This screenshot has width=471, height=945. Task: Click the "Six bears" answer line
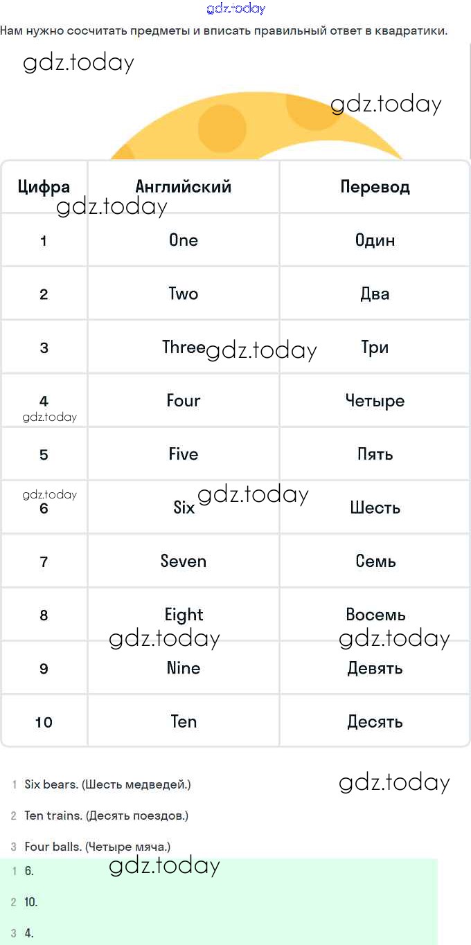click(107, 784)
